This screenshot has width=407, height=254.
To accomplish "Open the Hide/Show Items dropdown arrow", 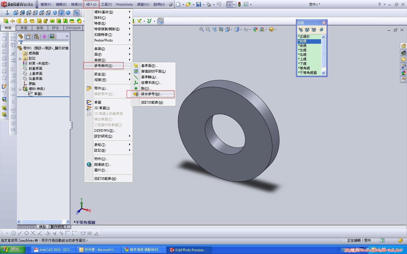I will pos(250,30).
